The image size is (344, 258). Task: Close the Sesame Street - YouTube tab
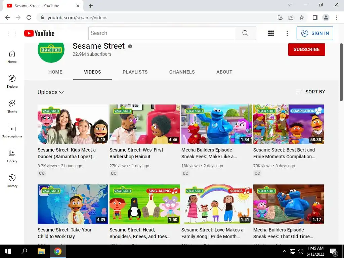[78, 6]
